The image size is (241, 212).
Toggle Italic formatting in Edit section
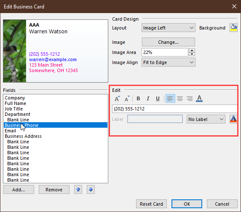point(148,99)
